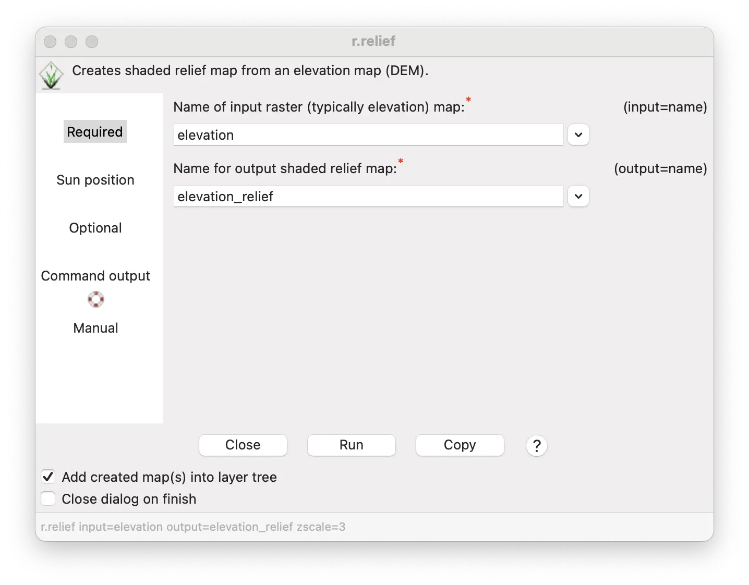749x585 pixels.
Task: Copy the command string with Copy button
Action: (460, 445)
